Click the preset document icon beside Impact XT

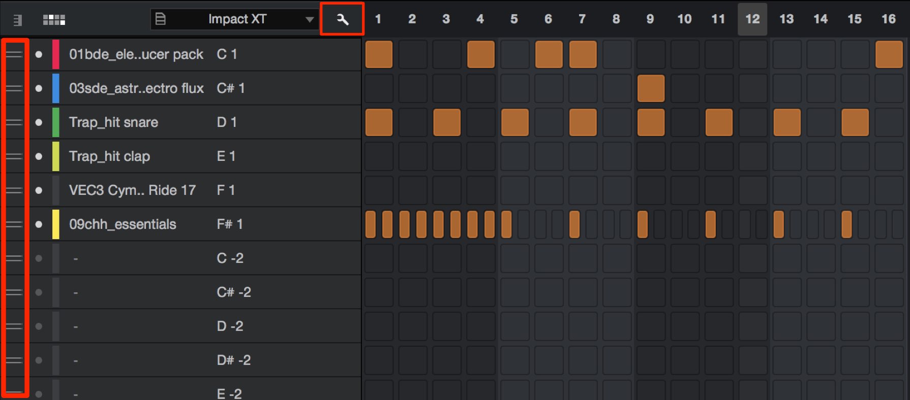(x=160, y=19)
